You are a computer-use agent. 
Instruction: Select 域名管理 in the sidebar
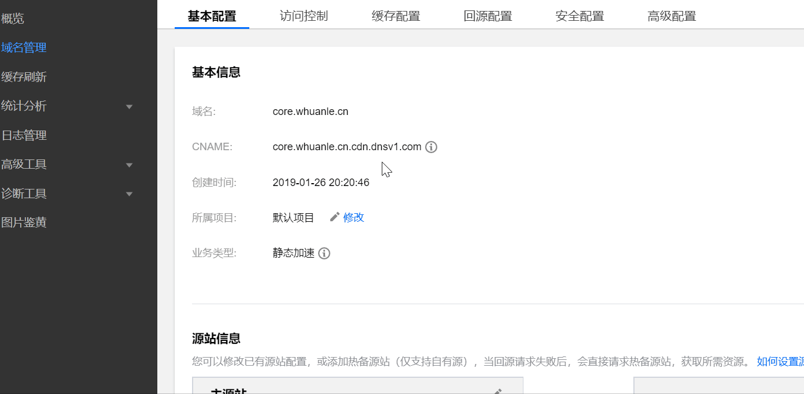(24, 47)
